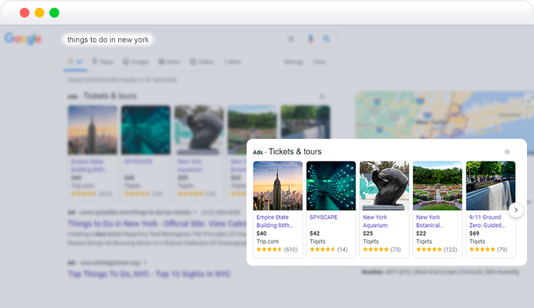Click the star rating of Empire State Building ad
Viewport: 534px width, 308px height.
tap(269, 250)
